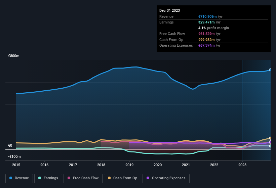Click the 2020 year axis label

157,165
